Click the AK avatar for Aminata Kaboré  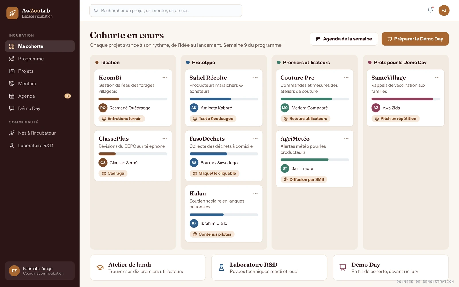194,108
